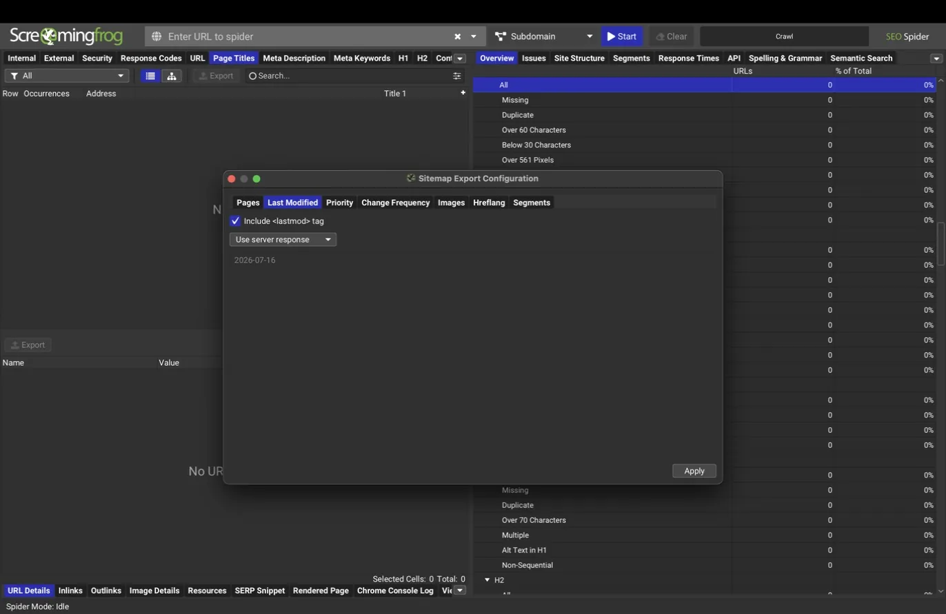Screen dimensions: 946x614
Task: Click the lower Export button
Action: 28,345
